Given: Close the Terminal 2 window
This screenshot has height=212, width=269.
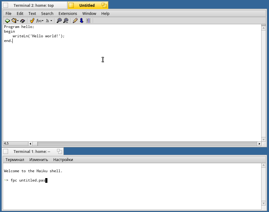Looking at the screenshot, I should pos(6,6).
